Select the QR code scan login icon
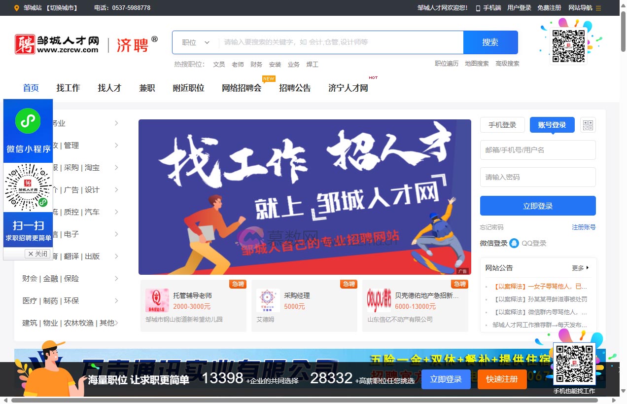 pyautogui.click(x=588, y=125)
